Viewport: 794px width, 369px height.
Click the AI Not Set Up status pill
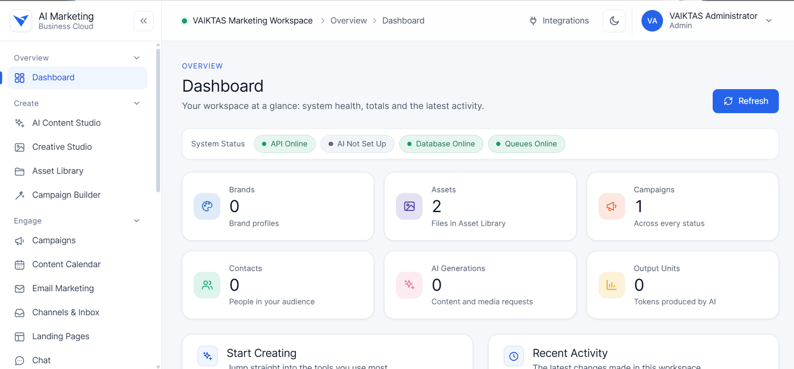(x=357, y=144)
